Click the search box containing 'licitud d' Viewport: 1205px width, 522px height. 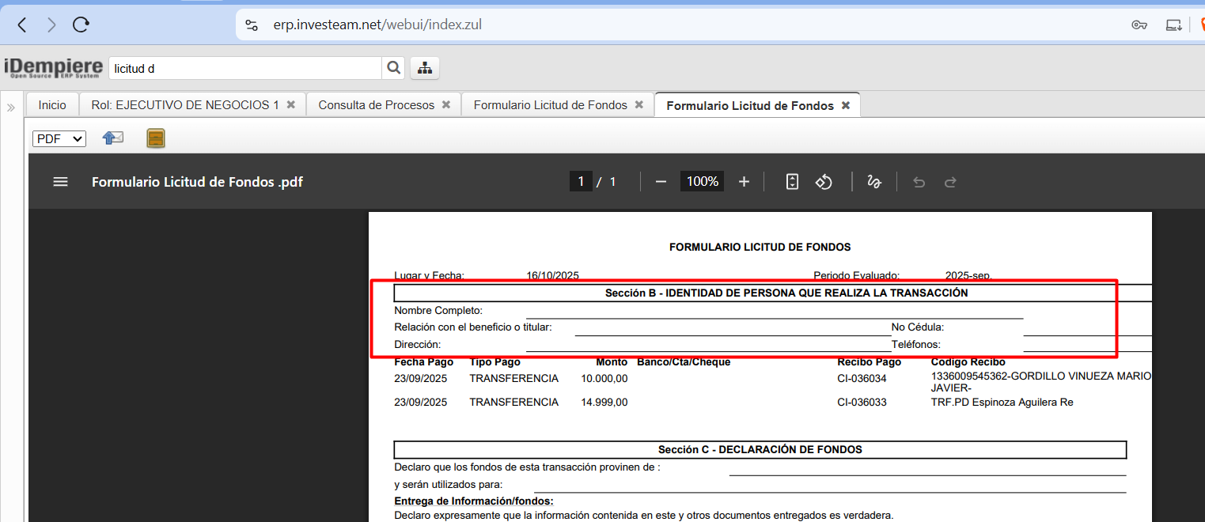tap(245, 68)
